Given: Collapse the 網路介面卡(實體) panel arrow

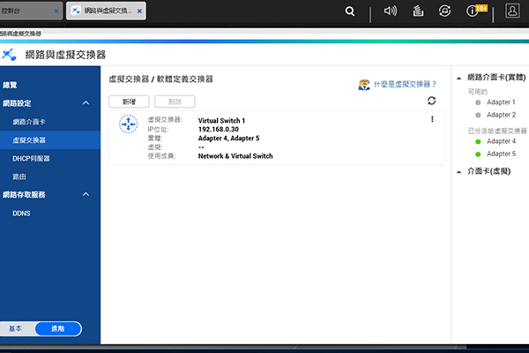Looking at the screenshot, I should (x=458, y=78).
